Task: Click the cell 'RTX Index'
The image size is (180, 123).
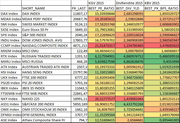Action: pyautogui.click(x=11, y=56)
